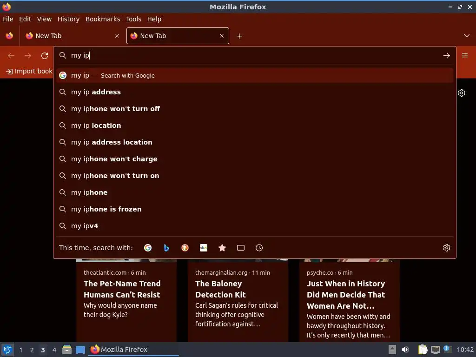Select the plain 'my iphone' suggestion
The image size is (476, 357).
(x=255, y=192)
